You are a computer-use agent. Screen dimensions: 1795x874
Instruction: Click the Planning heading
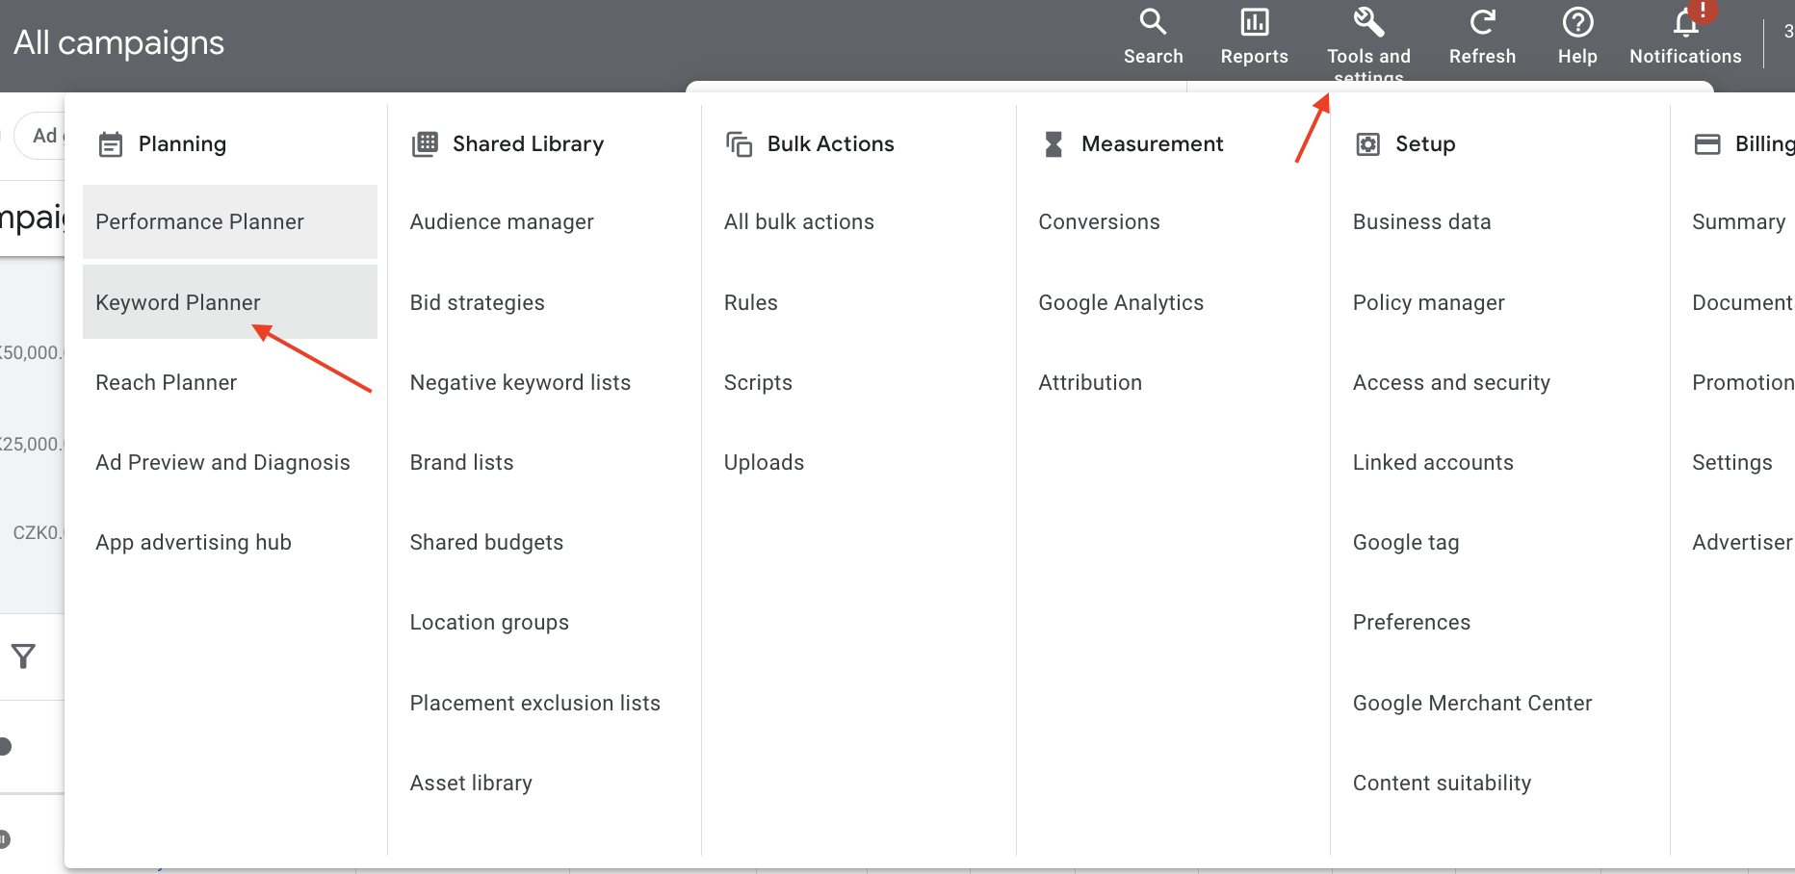coord(182,144)
